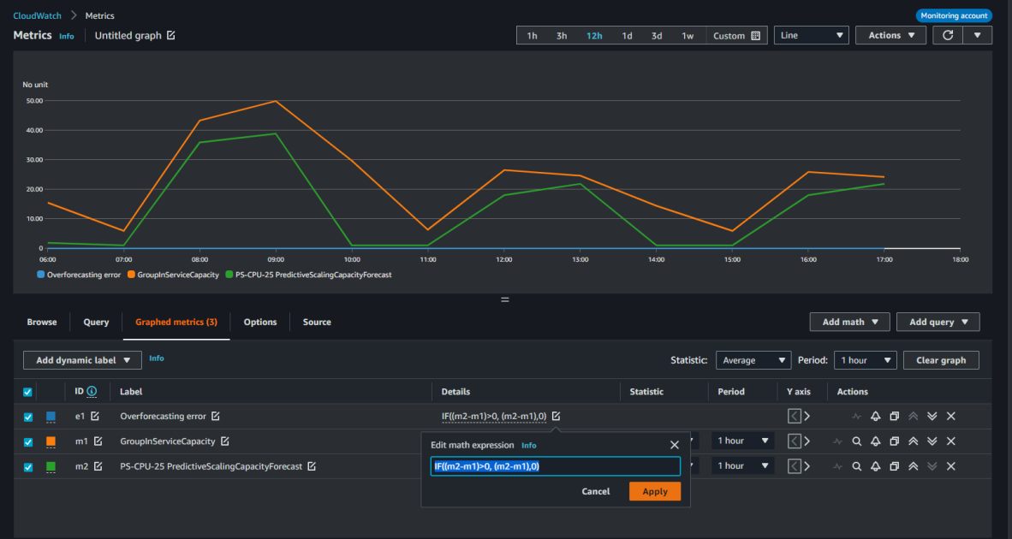Create an alarm for the Overforecasting error metric
The height and width of the screenshot is (539, 1012).
coord(876,416)
